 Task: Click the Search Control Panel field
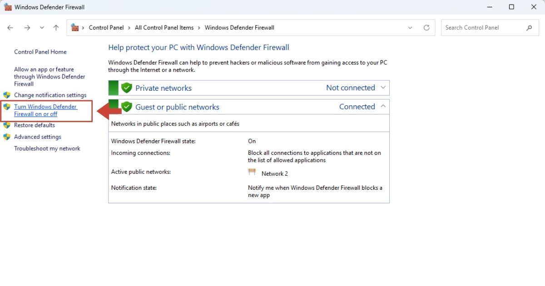(489, 28)
